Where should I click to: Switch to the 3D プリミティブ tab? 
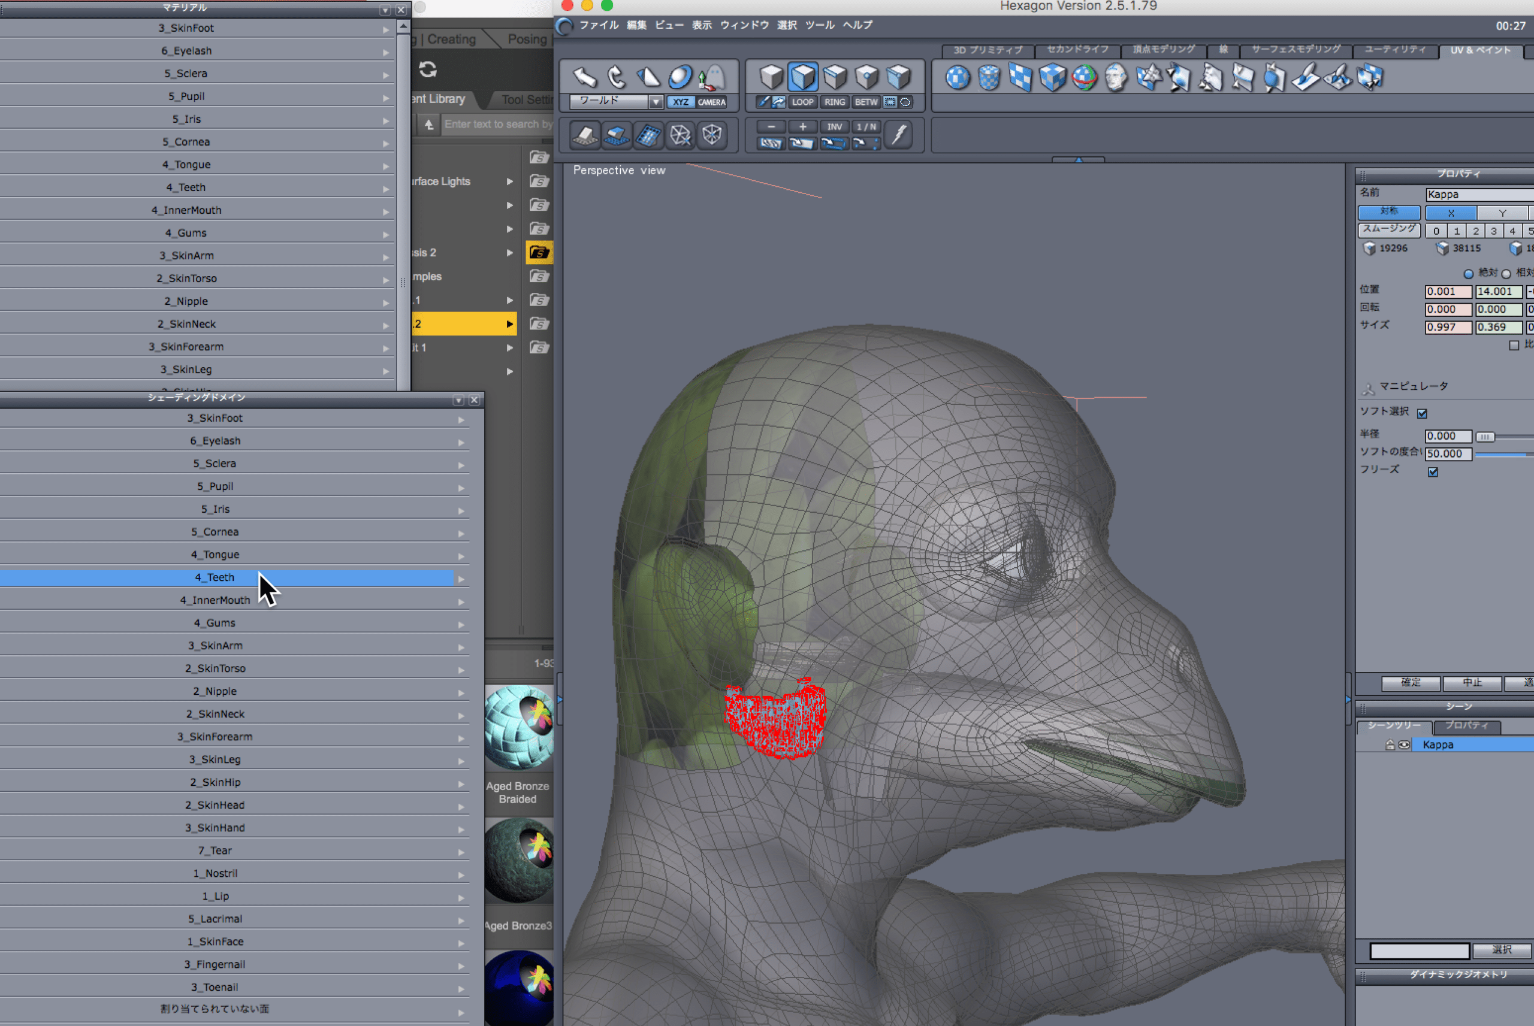click(x=987, y=50)
